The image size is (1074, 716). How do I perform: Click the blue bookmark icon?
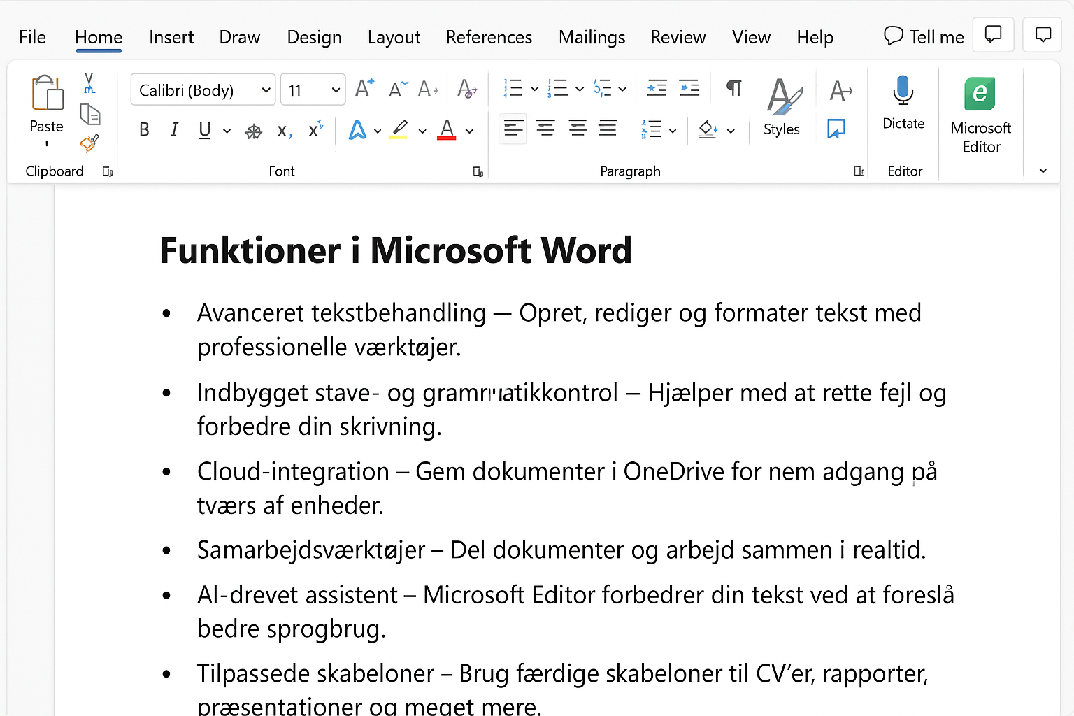coord(836,129)
